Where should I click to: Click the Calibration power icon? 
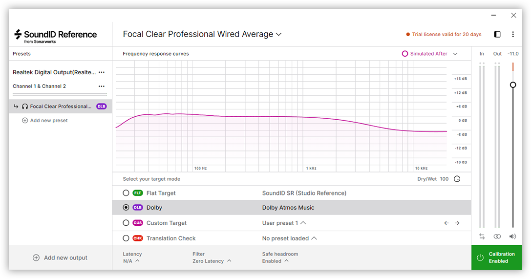480,258
